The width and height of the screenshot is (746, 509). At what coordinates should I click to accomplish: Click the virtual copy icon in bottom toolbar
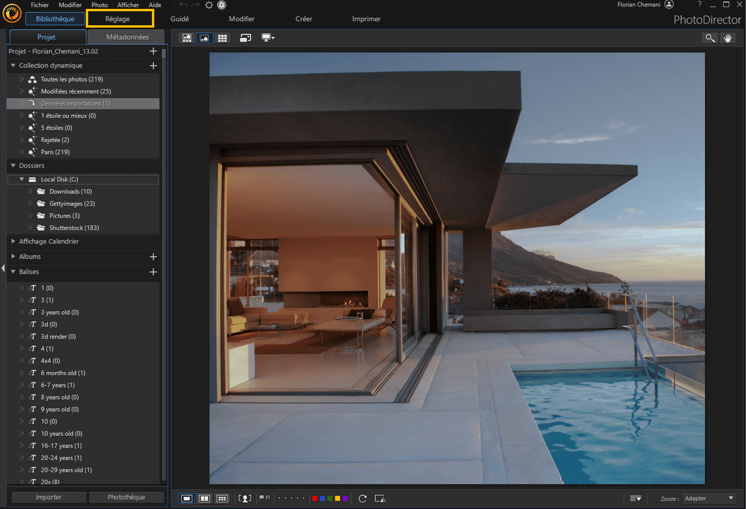point(380,498)
